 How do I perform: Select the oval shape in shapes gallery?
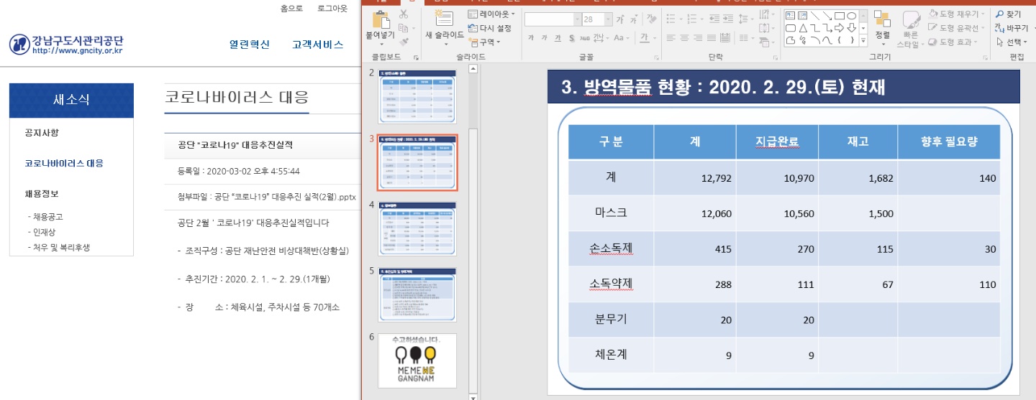pos(851,16)
